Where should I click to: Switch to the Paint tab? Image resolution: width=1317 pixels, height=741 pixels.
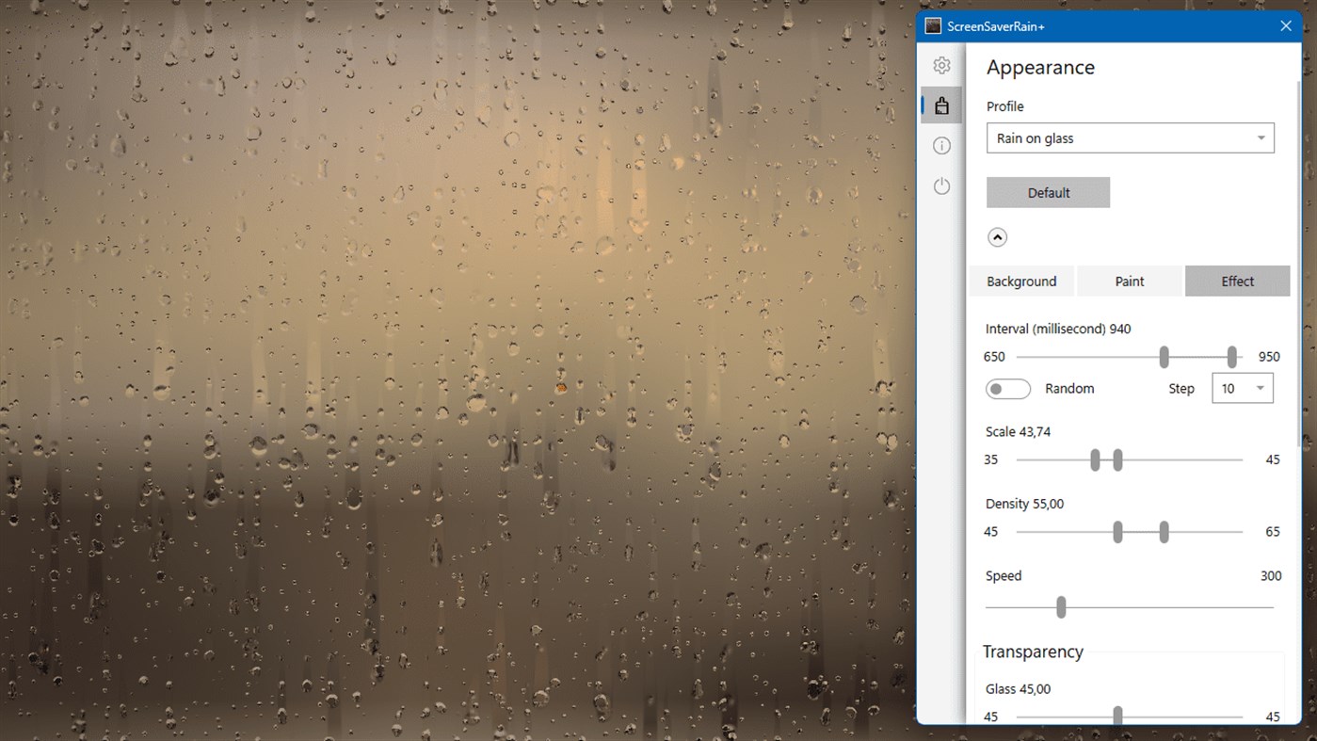tap(1129, 281)
